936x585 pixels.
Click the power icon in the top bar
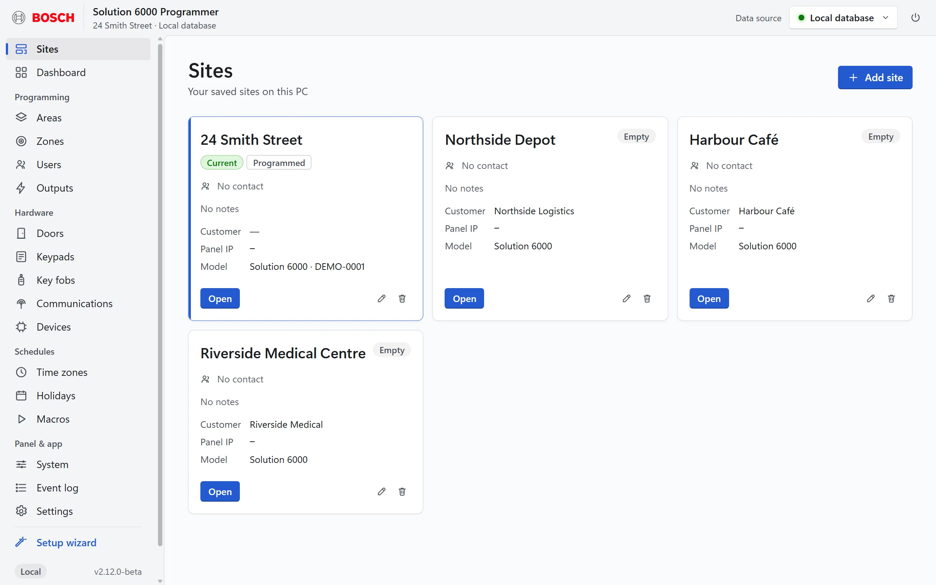click(915, 18)
